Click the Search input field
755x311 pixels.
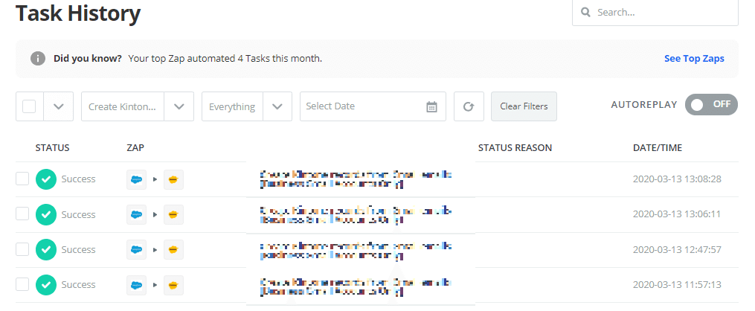pyautogui.click(x=662, y=13)
